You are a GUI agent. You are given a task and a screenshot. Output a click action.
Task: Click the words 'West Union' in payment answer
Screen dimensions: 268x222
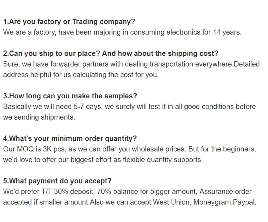click(x=171, y=202)
